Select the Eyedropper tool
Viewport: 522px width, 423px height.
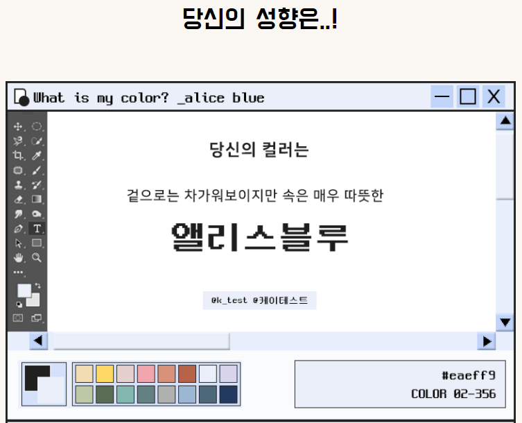37,155
